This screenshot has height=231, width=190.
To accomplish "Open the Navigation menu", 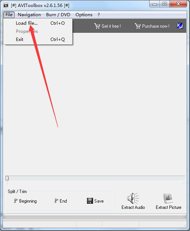I will tap(29, 15).
